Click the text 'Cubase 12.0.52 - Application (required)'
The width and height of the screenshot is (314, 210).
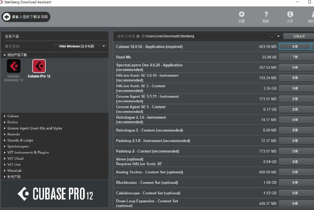point(149,47)
